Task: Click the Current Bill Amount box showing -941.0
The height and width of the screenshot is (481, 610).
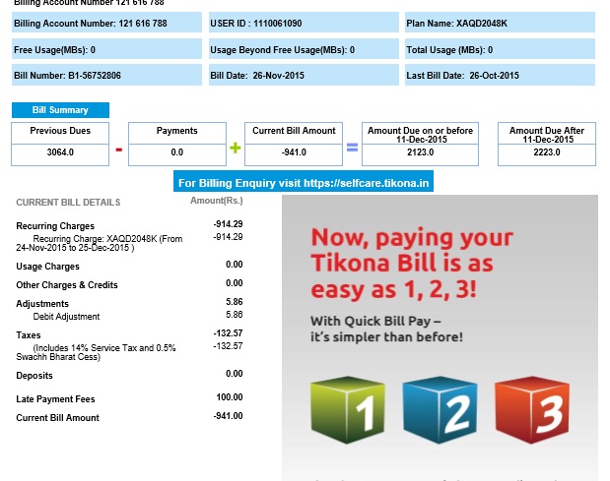Action: tap(294, 152)
